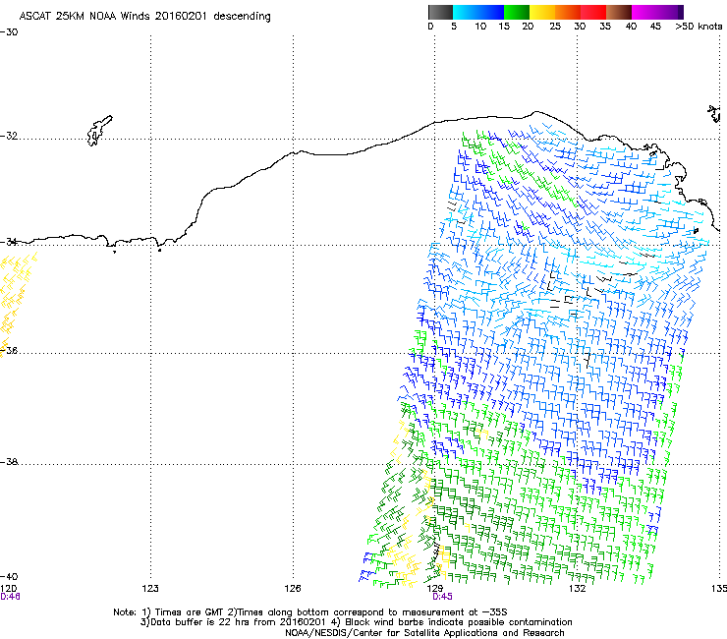Click the latitude label '-30'
This screenshot has height=639, width=727.
(x=9, y=32)
